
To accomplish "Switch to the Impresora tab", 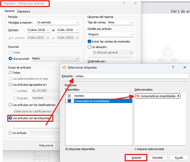I will tap(24, 11).
